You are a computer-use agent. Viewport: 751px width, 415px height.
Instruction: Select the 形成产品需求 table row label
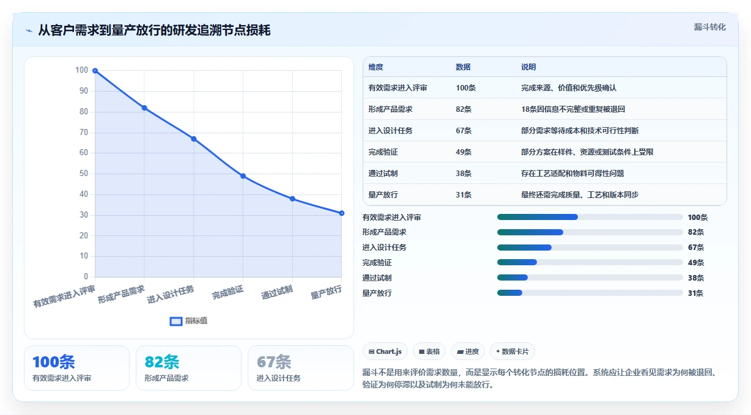point(390,109)
